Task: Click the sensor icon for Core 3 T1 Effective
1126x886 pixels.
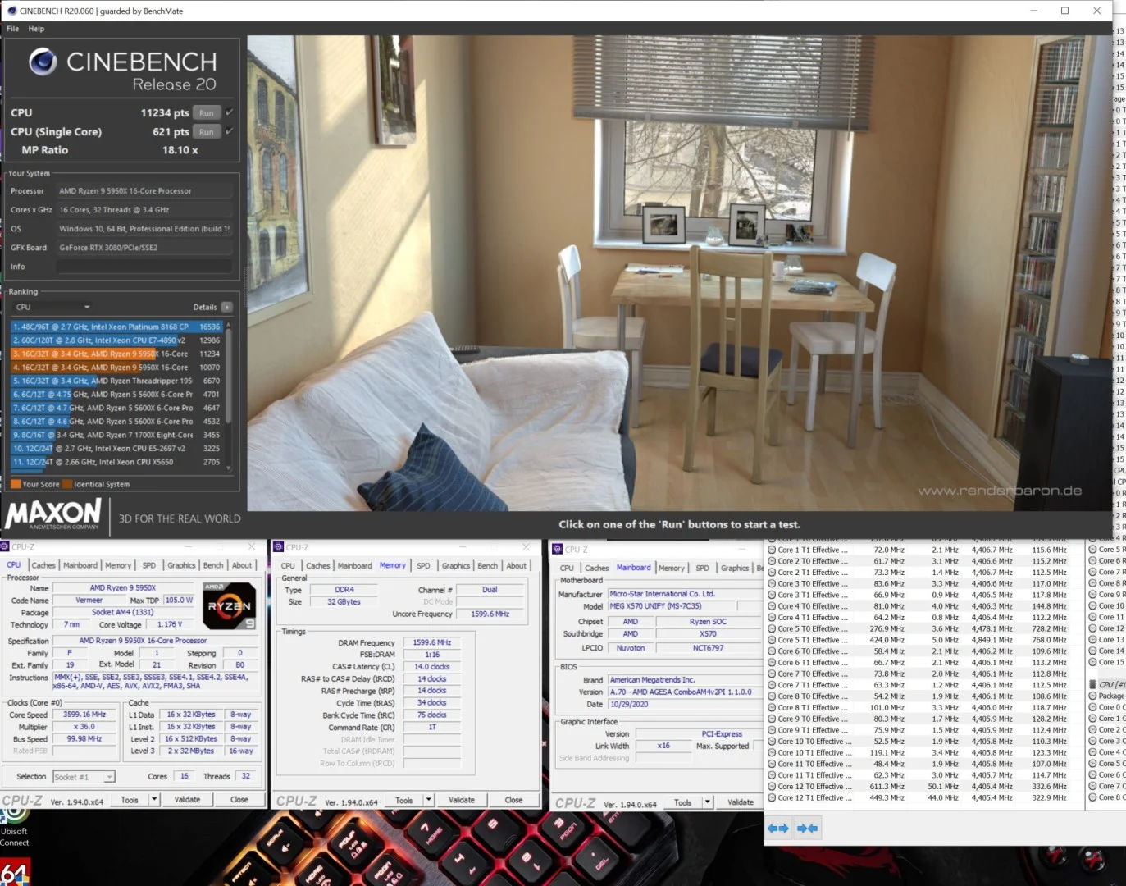Action: (x=771, y=595)
